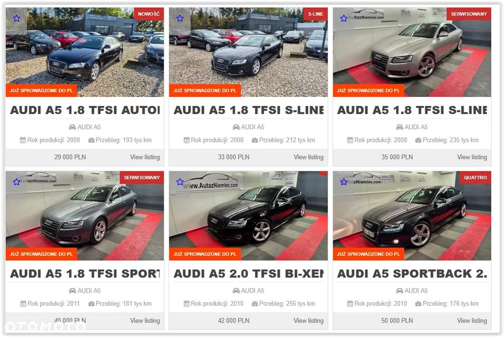Open title AUDI A5 SPORTBACK 2.
The width and height of the screenshot is (504, 337).
[412, 273]
